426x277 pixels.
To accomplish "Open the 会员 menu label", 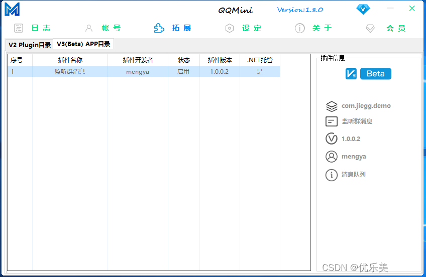I will (x=396, y=28).
